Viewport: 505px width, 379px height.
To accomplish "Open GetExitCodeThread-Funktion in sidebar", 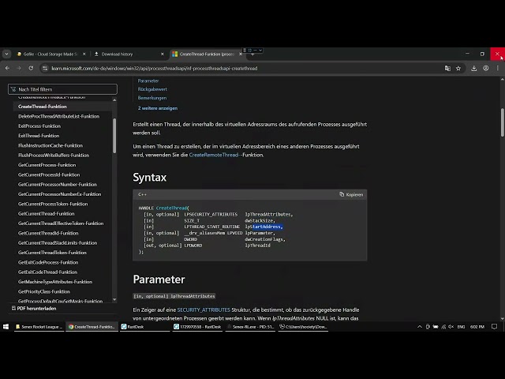I will coord(47,272).
